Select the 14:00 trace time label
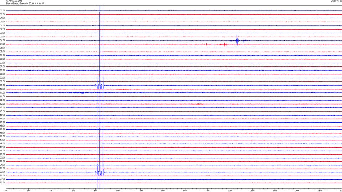Screen dimensions: 342x192 [2, 115]
